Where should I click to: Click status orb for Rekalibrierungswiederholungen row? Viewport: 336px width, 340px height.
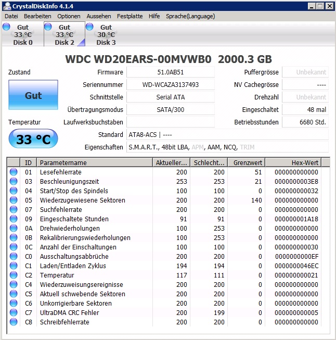pyautogui.click(x=14, y=237)
